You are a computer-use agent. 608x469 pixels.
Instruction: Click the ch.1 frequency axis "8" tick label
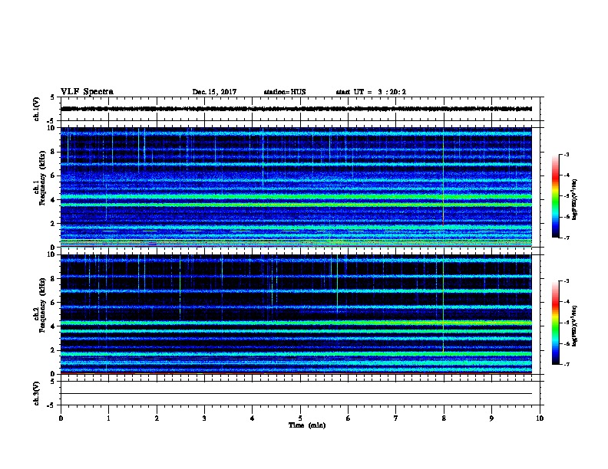53,152
